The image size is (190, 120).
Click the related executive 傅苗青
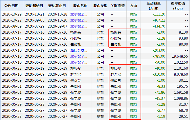(116, 80)
